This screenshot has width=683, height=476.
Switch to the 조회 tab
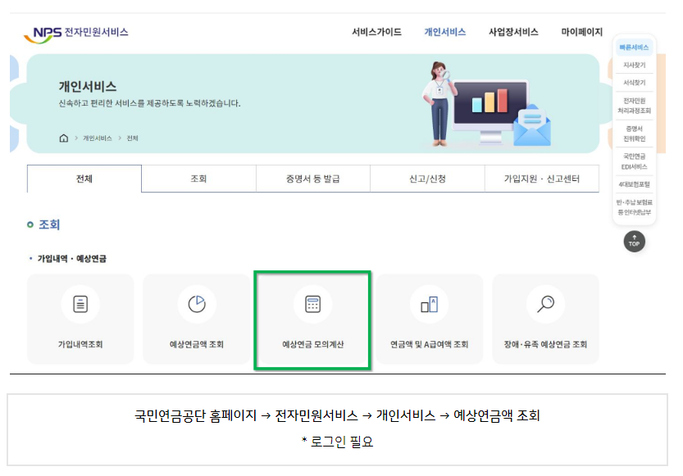(x=198, y=178)
